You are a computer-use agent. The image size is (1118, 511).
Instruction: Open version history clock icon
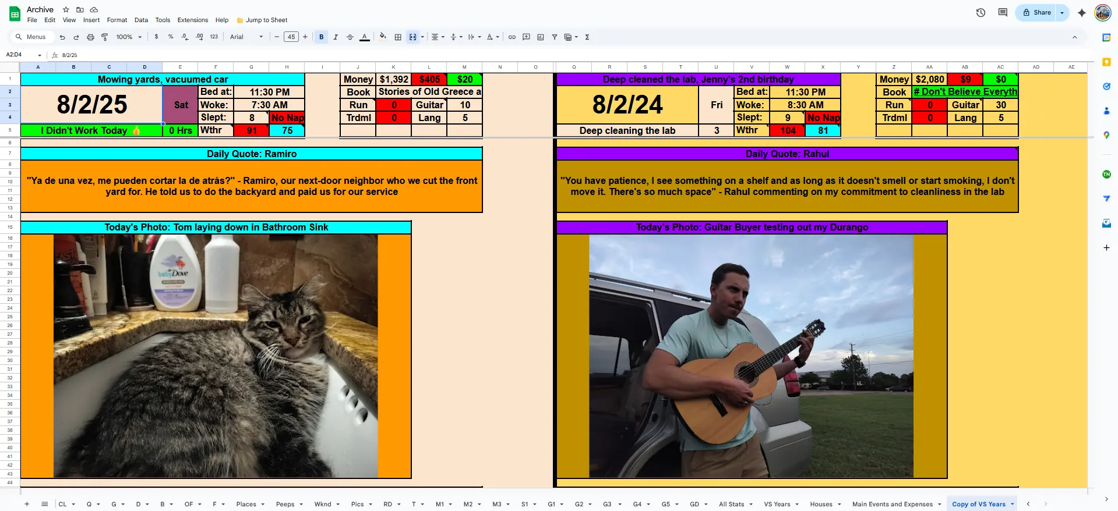pyautogui.click(x=981, y=12)
